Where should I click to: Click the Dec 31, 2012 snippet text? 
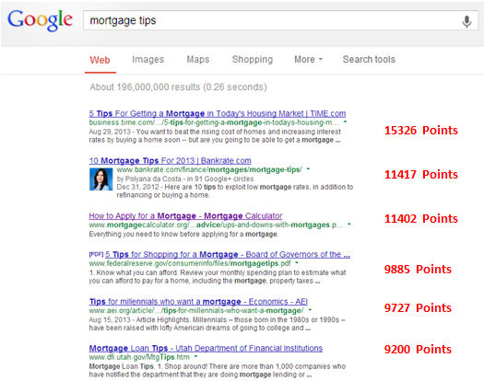tap(235, 191)
